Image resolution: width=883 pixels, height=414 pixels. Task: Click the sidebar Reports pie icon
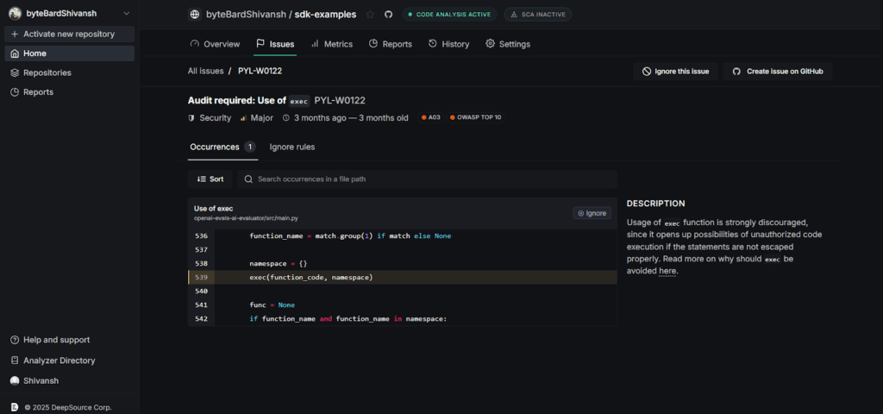click(x=15, y=91)
